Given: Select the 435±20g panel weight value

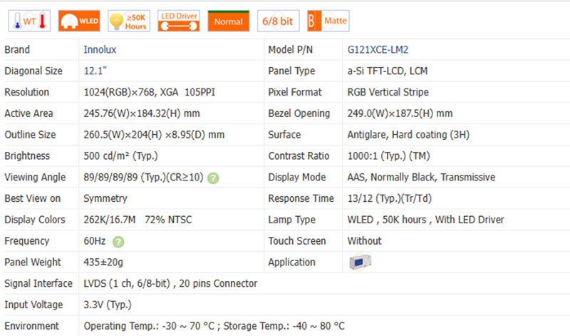Looking at the screenshot, I should click(x=103, y=262).
